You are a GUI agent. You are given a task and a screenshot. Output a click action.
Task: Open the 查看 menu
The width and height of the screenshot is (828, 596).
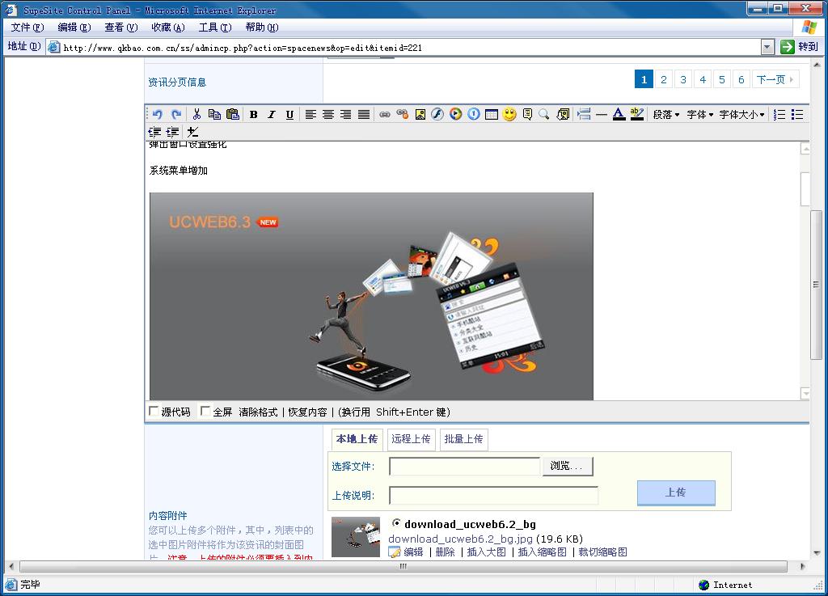coord(121,27)
